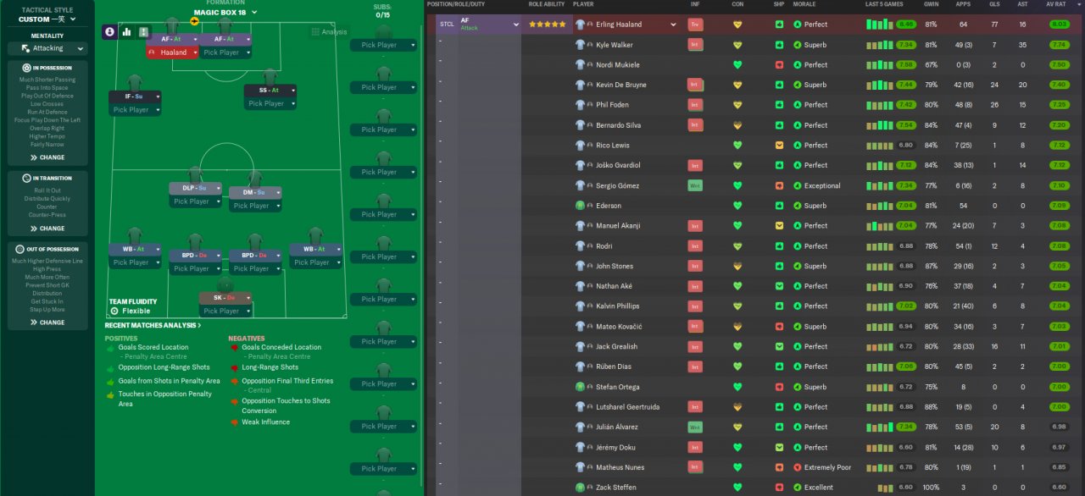Click the yellow swap arrows icon on pitch
This screenshot has height=496, width=1085.
(195, 21)
